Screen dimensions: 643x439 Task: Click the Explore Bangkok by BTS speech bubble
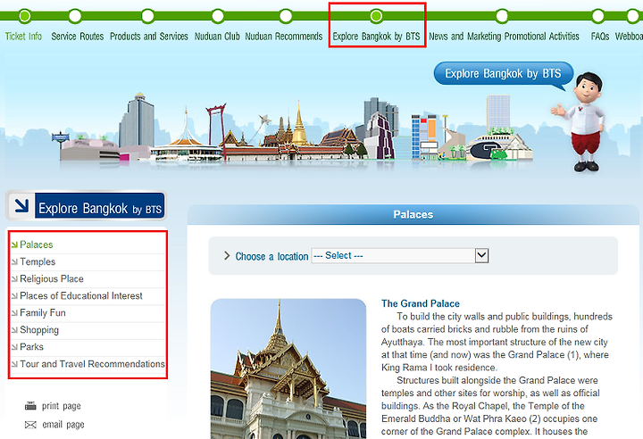[x=504, y=75]
